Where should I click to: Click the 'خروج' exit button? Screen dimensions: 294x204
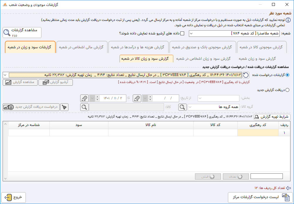pos(14,197)
